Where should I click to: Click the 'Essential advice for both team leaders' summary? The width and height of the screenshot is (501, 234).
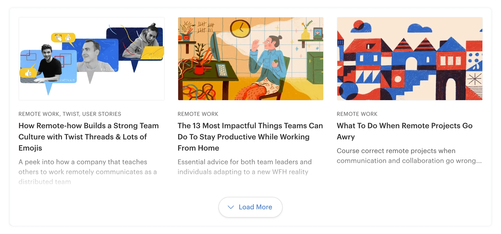[245, 167]
